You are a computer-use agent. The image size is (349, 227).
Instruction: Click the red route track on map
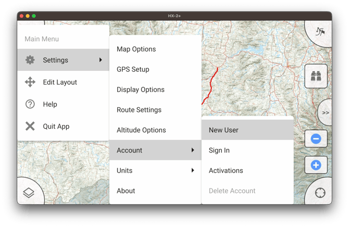pos(210,87)
